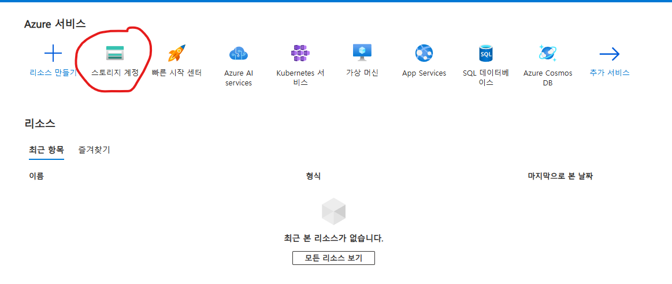Switch to the 즐겨찾기 tab
The height and width of the screenshot is (284, 672).
[x=94, y=150]
